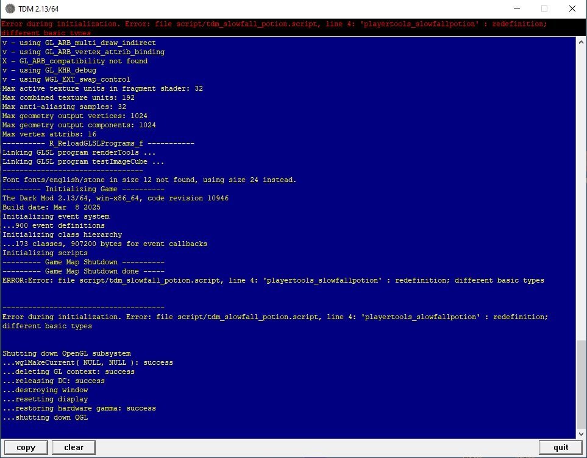Click 'Max geometry output vertices: 1024'
This screenshot has width=587, height=458.
pos(75,116)
